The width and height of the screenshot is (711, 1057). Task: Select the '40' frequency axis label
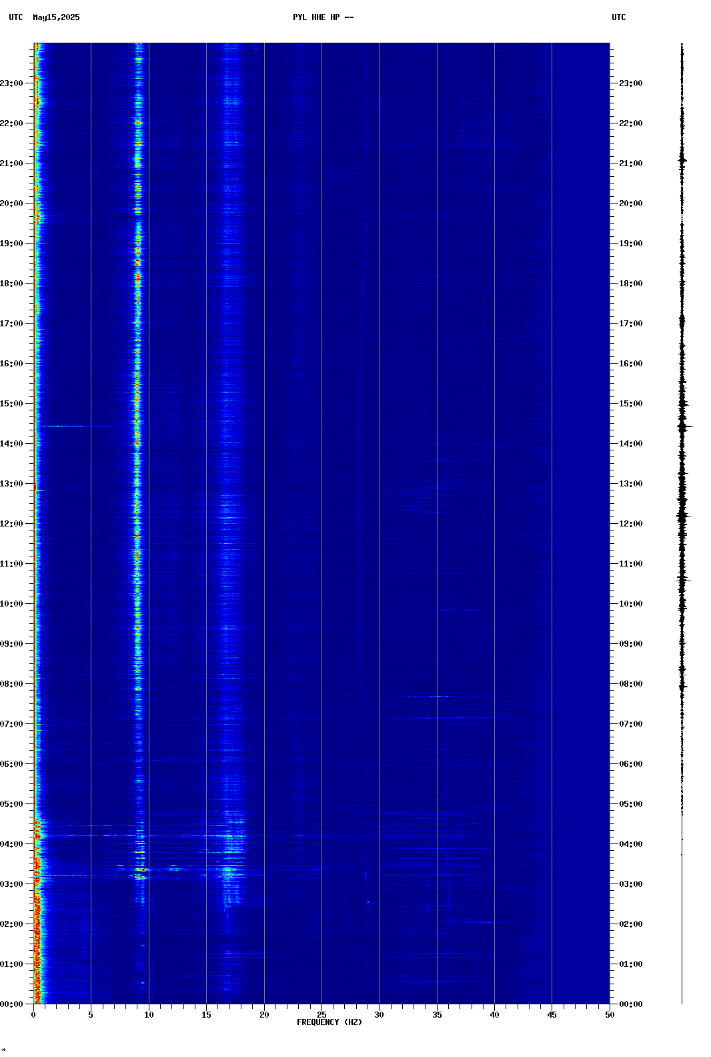point(494,1015)
